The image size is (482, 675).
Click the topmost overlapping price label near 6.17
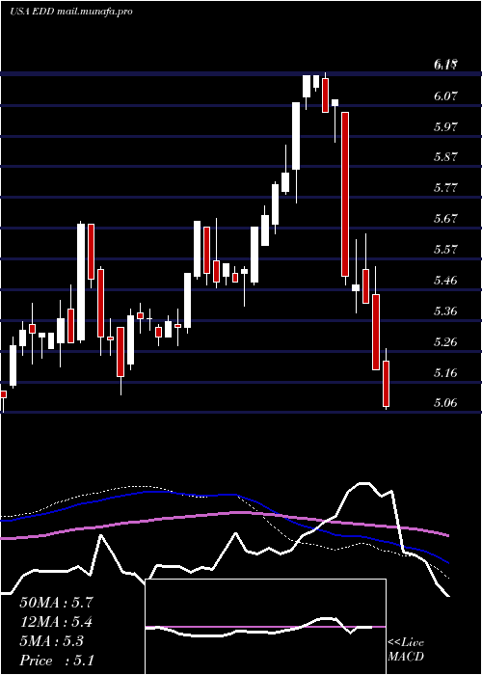(x=445, y=65)
